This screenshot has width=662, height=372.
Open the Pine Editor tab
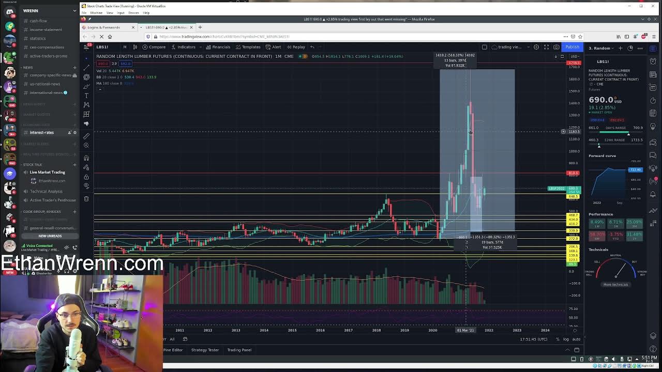[x=173, y=350]
